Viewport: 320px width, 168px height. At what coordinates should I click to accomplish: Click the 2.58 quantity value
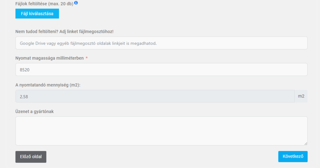[24, 96]
